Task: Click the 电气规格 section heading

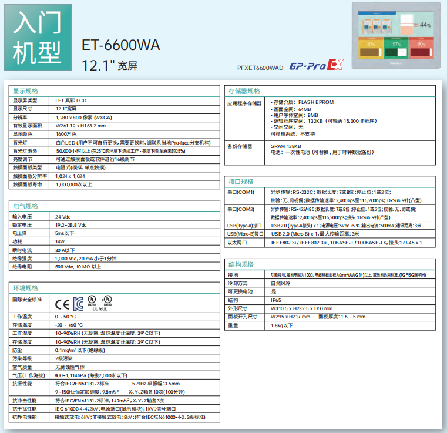Action: (25, 206)
